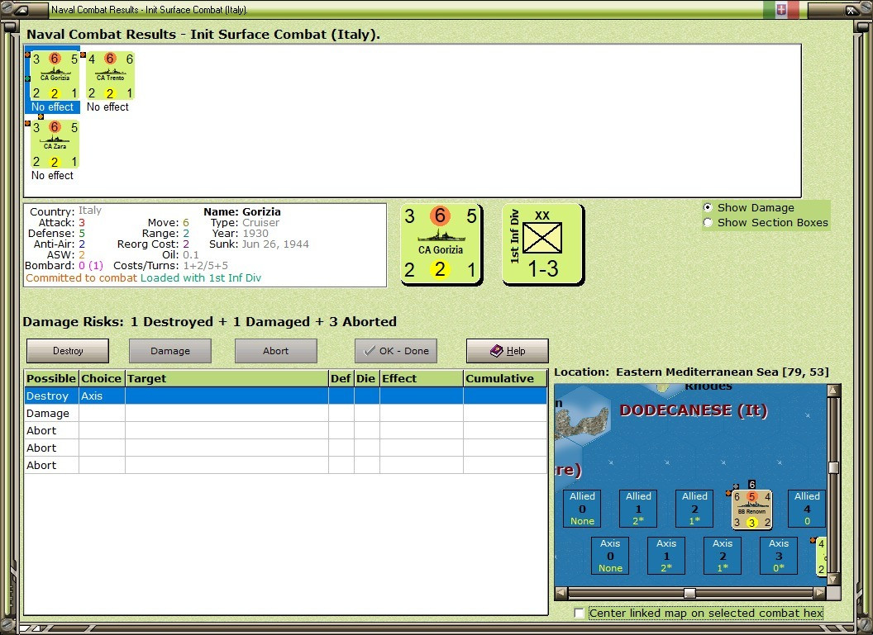Image resolution: width=873 pixels, height=635 pixels.
Task: Click the Die column header
Action: coord(367,379)
